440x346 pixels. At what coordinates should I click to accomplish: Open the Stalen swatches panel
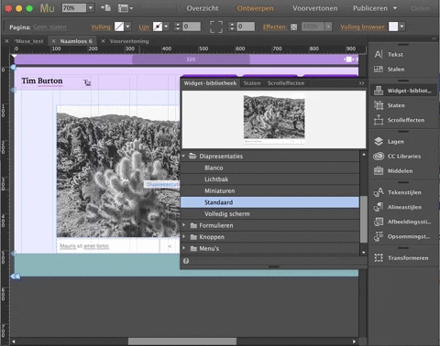coord(389,70)
